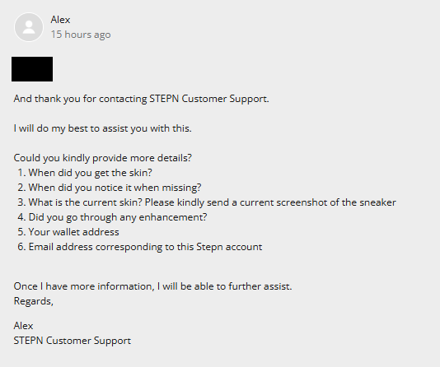440x367 pixels.
Task: Click 'Could you kindly provide more details?'
Action: [103, 158]
